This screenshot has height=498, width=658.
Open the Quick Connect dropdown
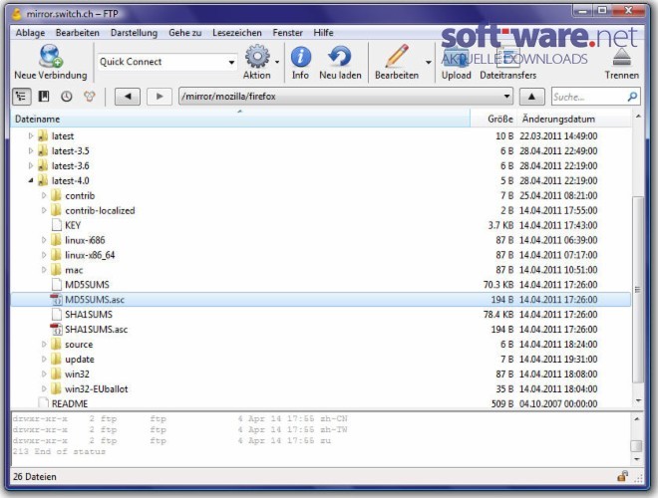tap(231, 63)
